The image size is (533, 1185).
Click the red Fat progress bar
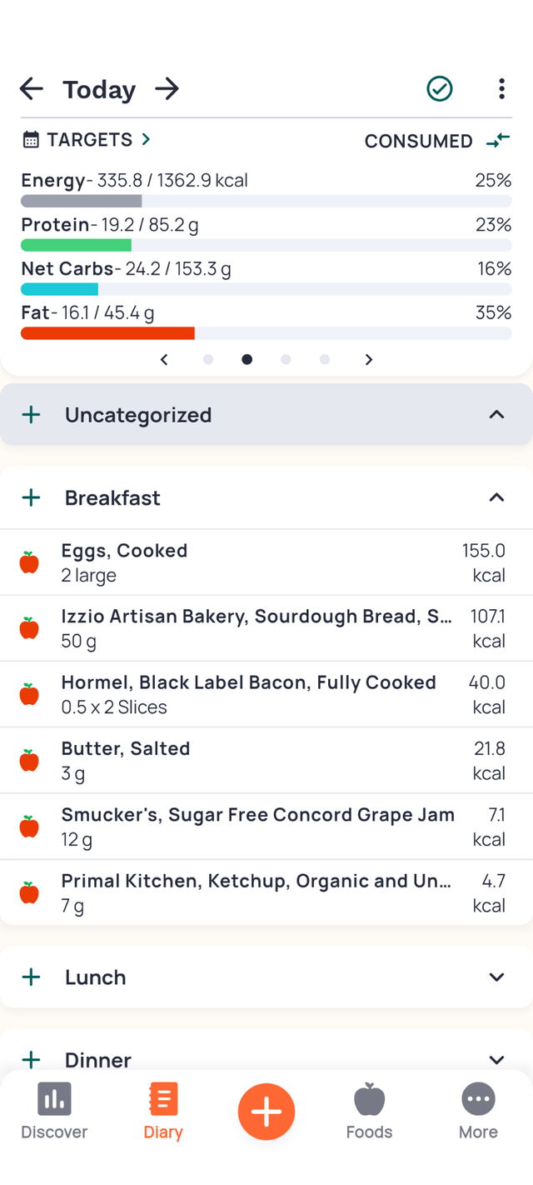(108, 333)
